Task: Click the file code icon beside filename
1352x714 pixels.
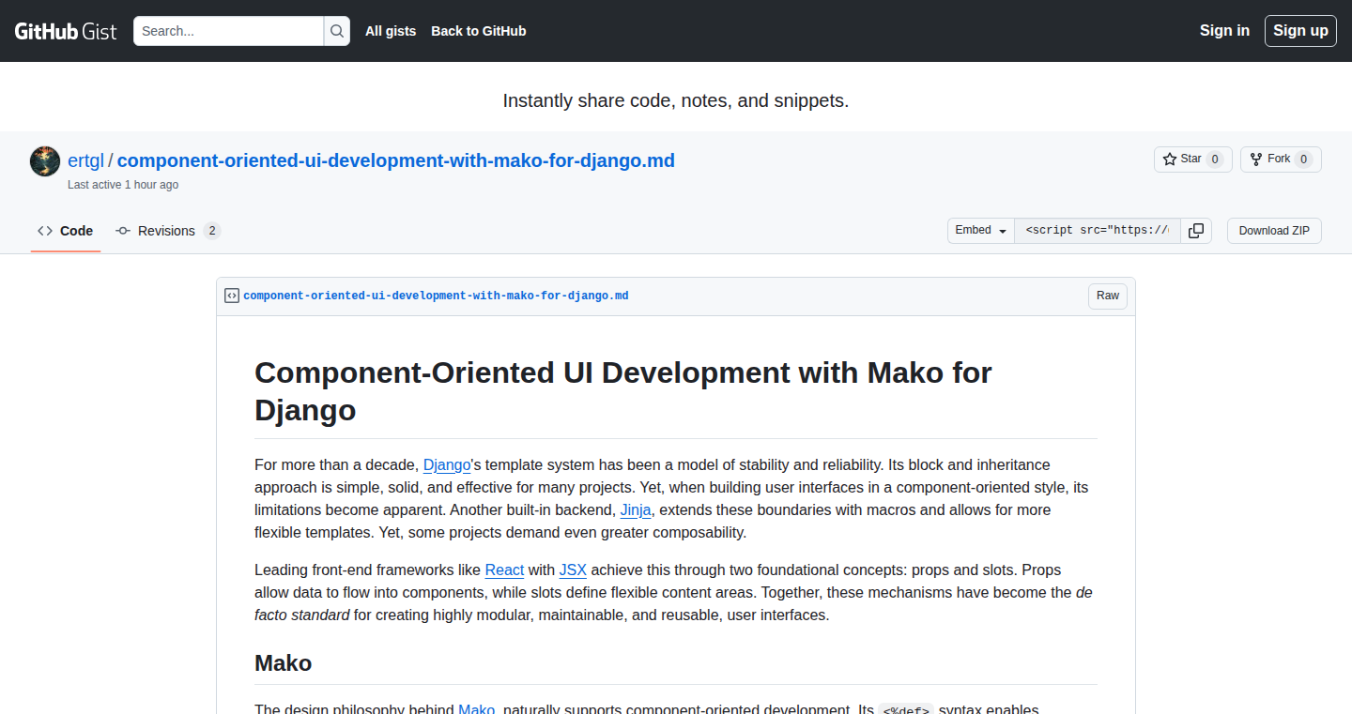Action: [x=232, y=296]
